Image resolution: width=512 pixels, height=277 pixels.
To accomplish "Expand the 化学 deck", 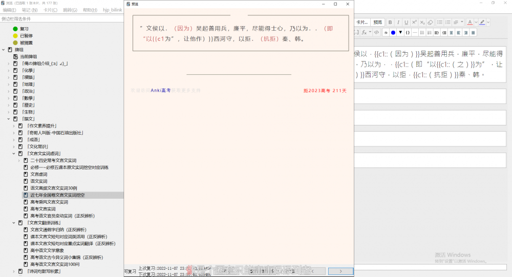I will point(8,71).
